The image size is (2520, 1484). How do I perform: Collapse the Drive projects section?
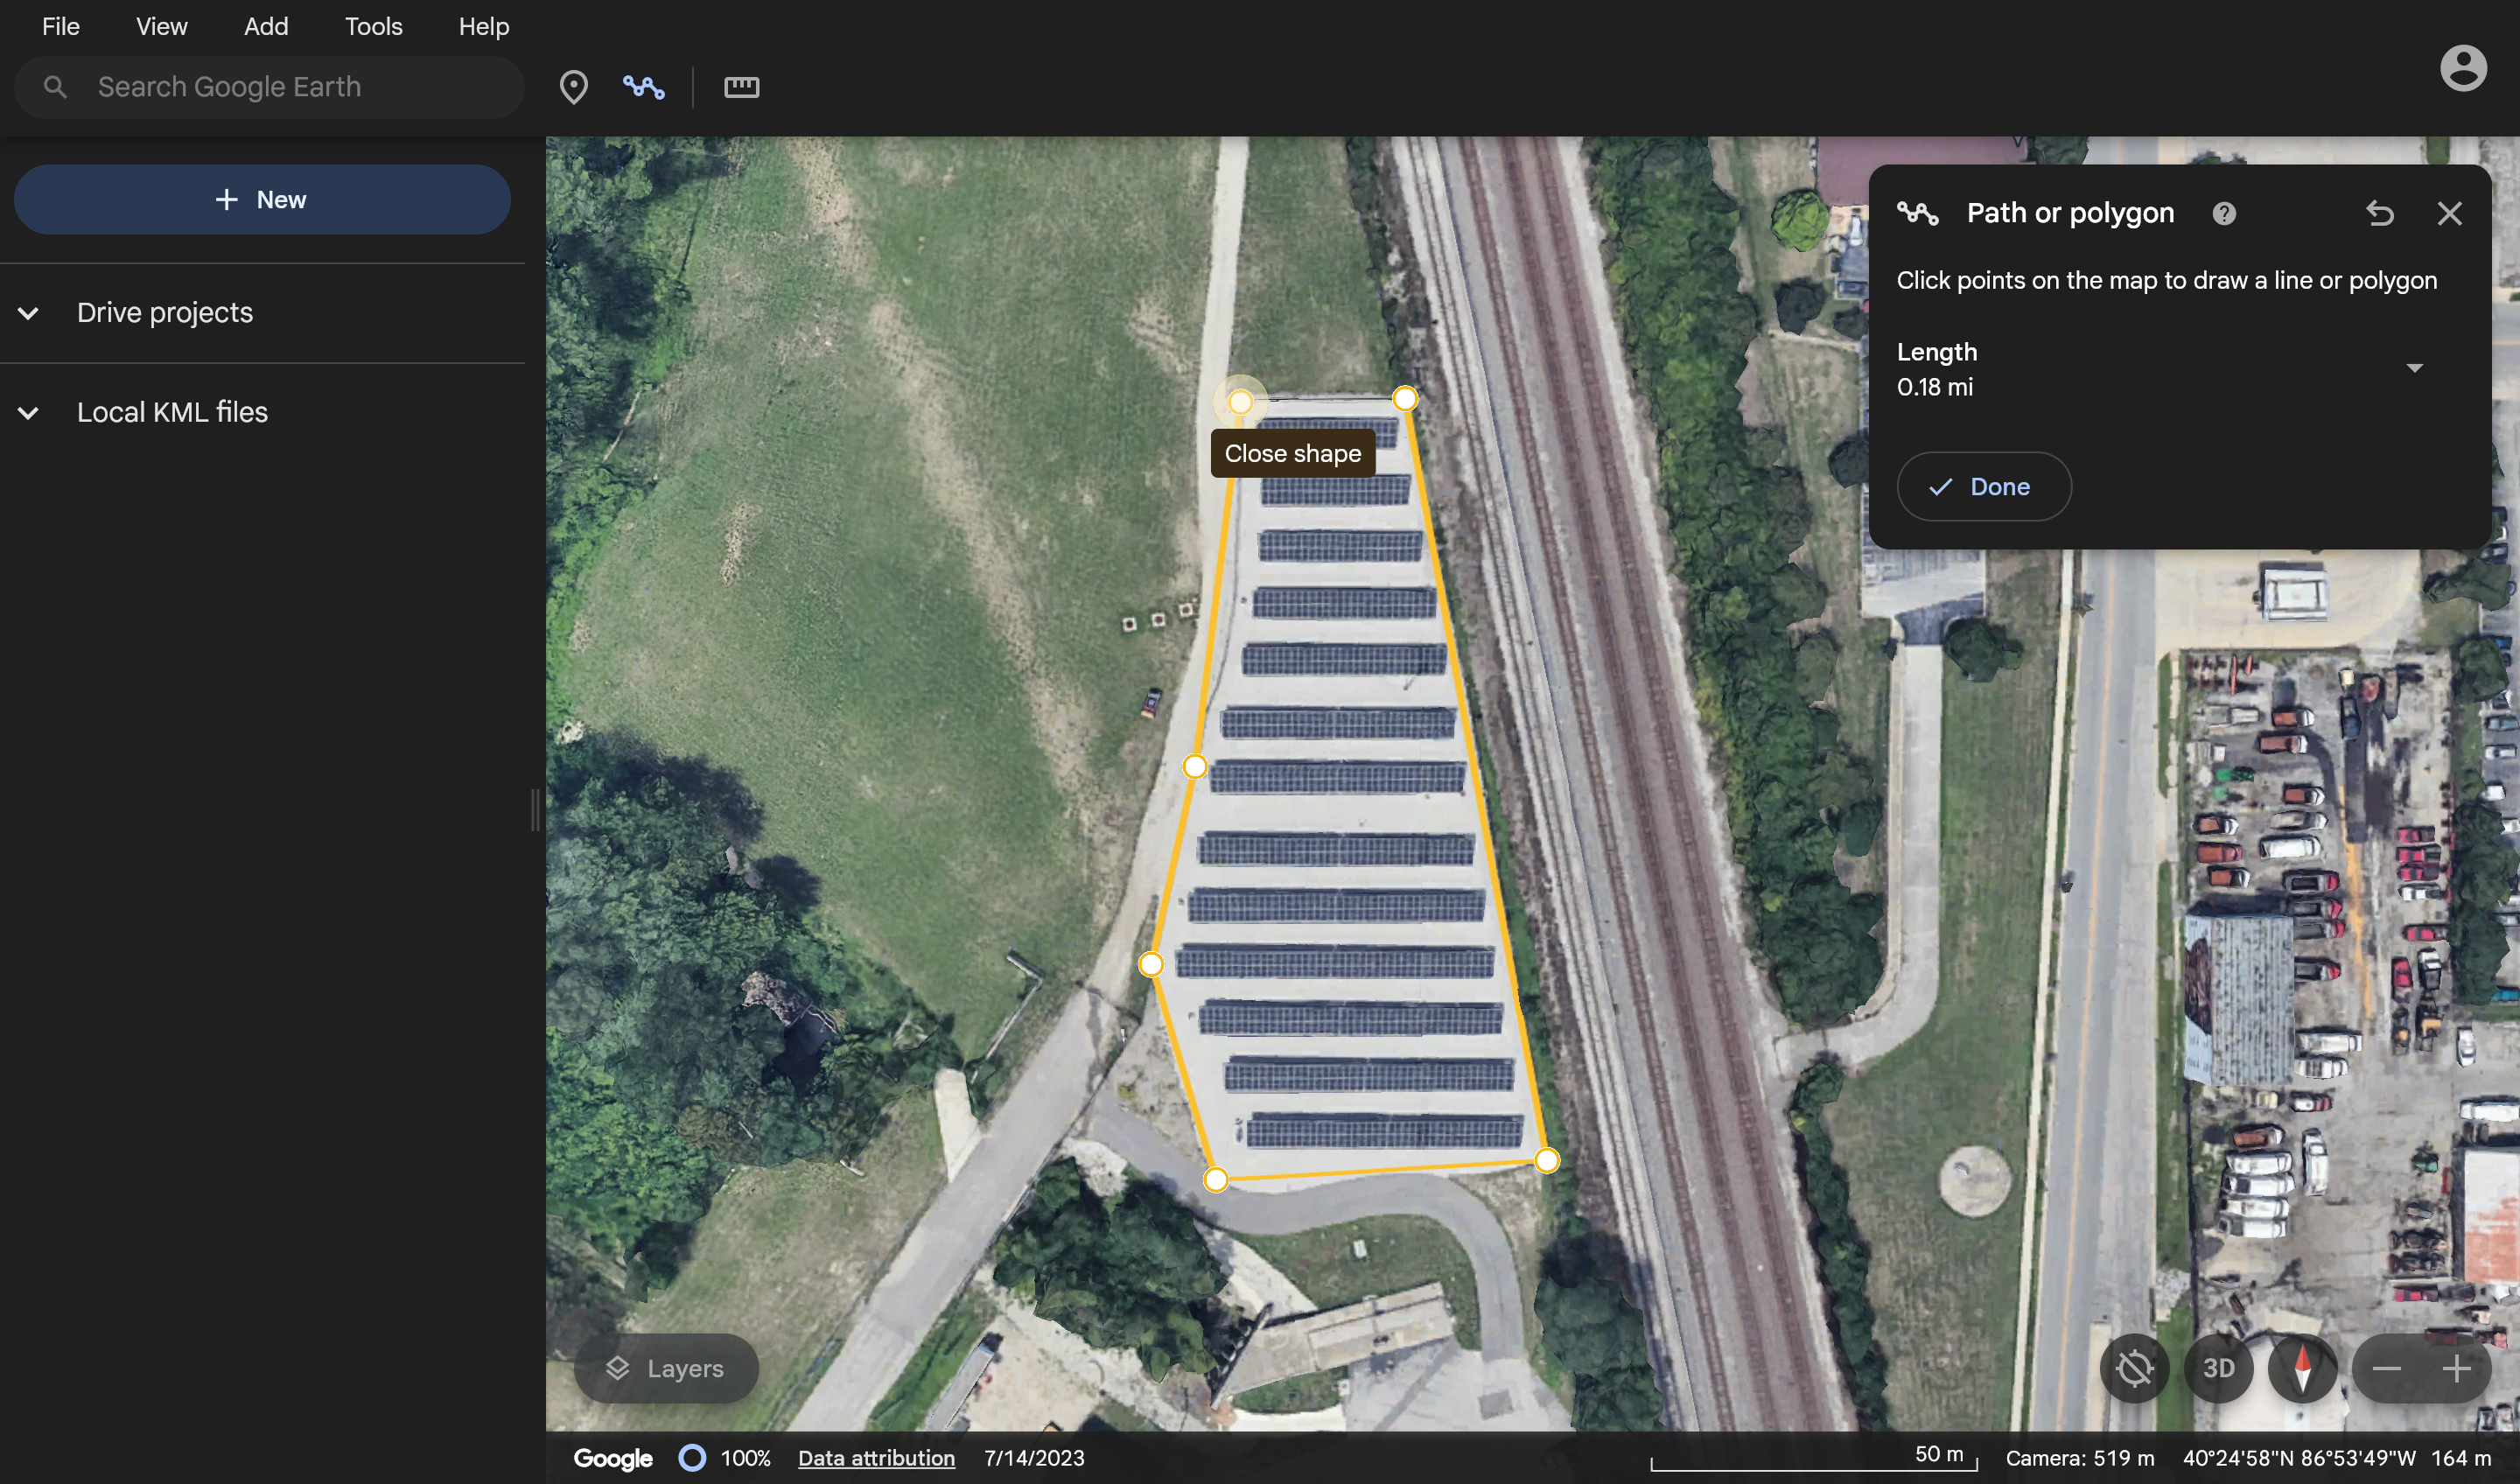(x=29, y=313)
